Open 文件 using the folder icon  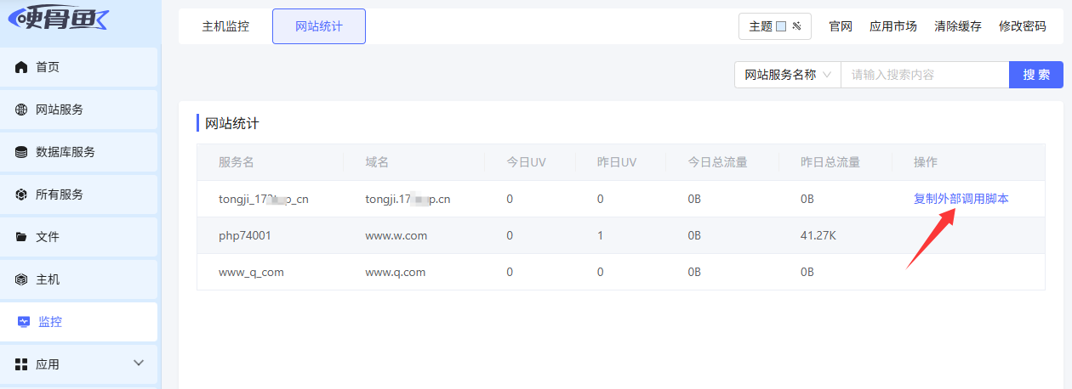click(x=21, y=237)
